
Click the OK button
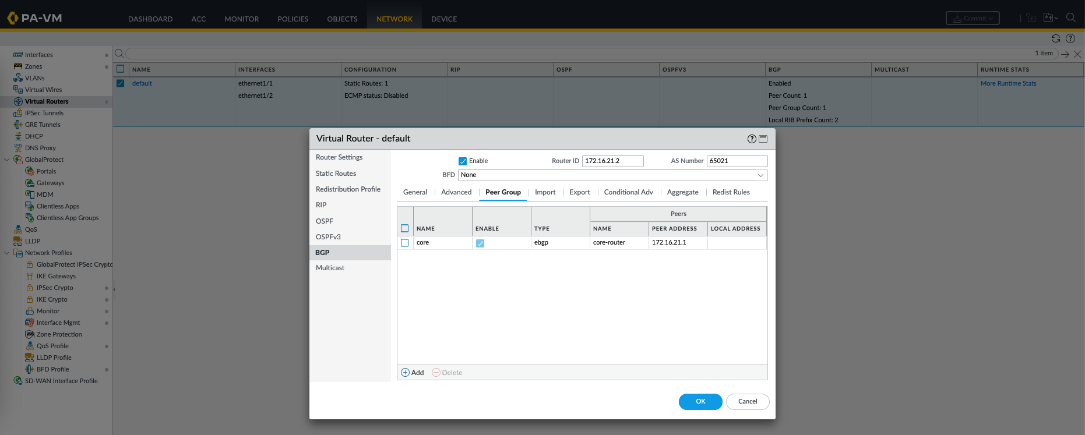click(700, 402)
